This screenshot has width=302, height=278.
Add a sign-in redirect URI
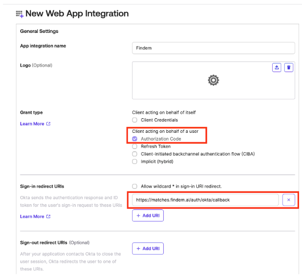pos(148,215)
